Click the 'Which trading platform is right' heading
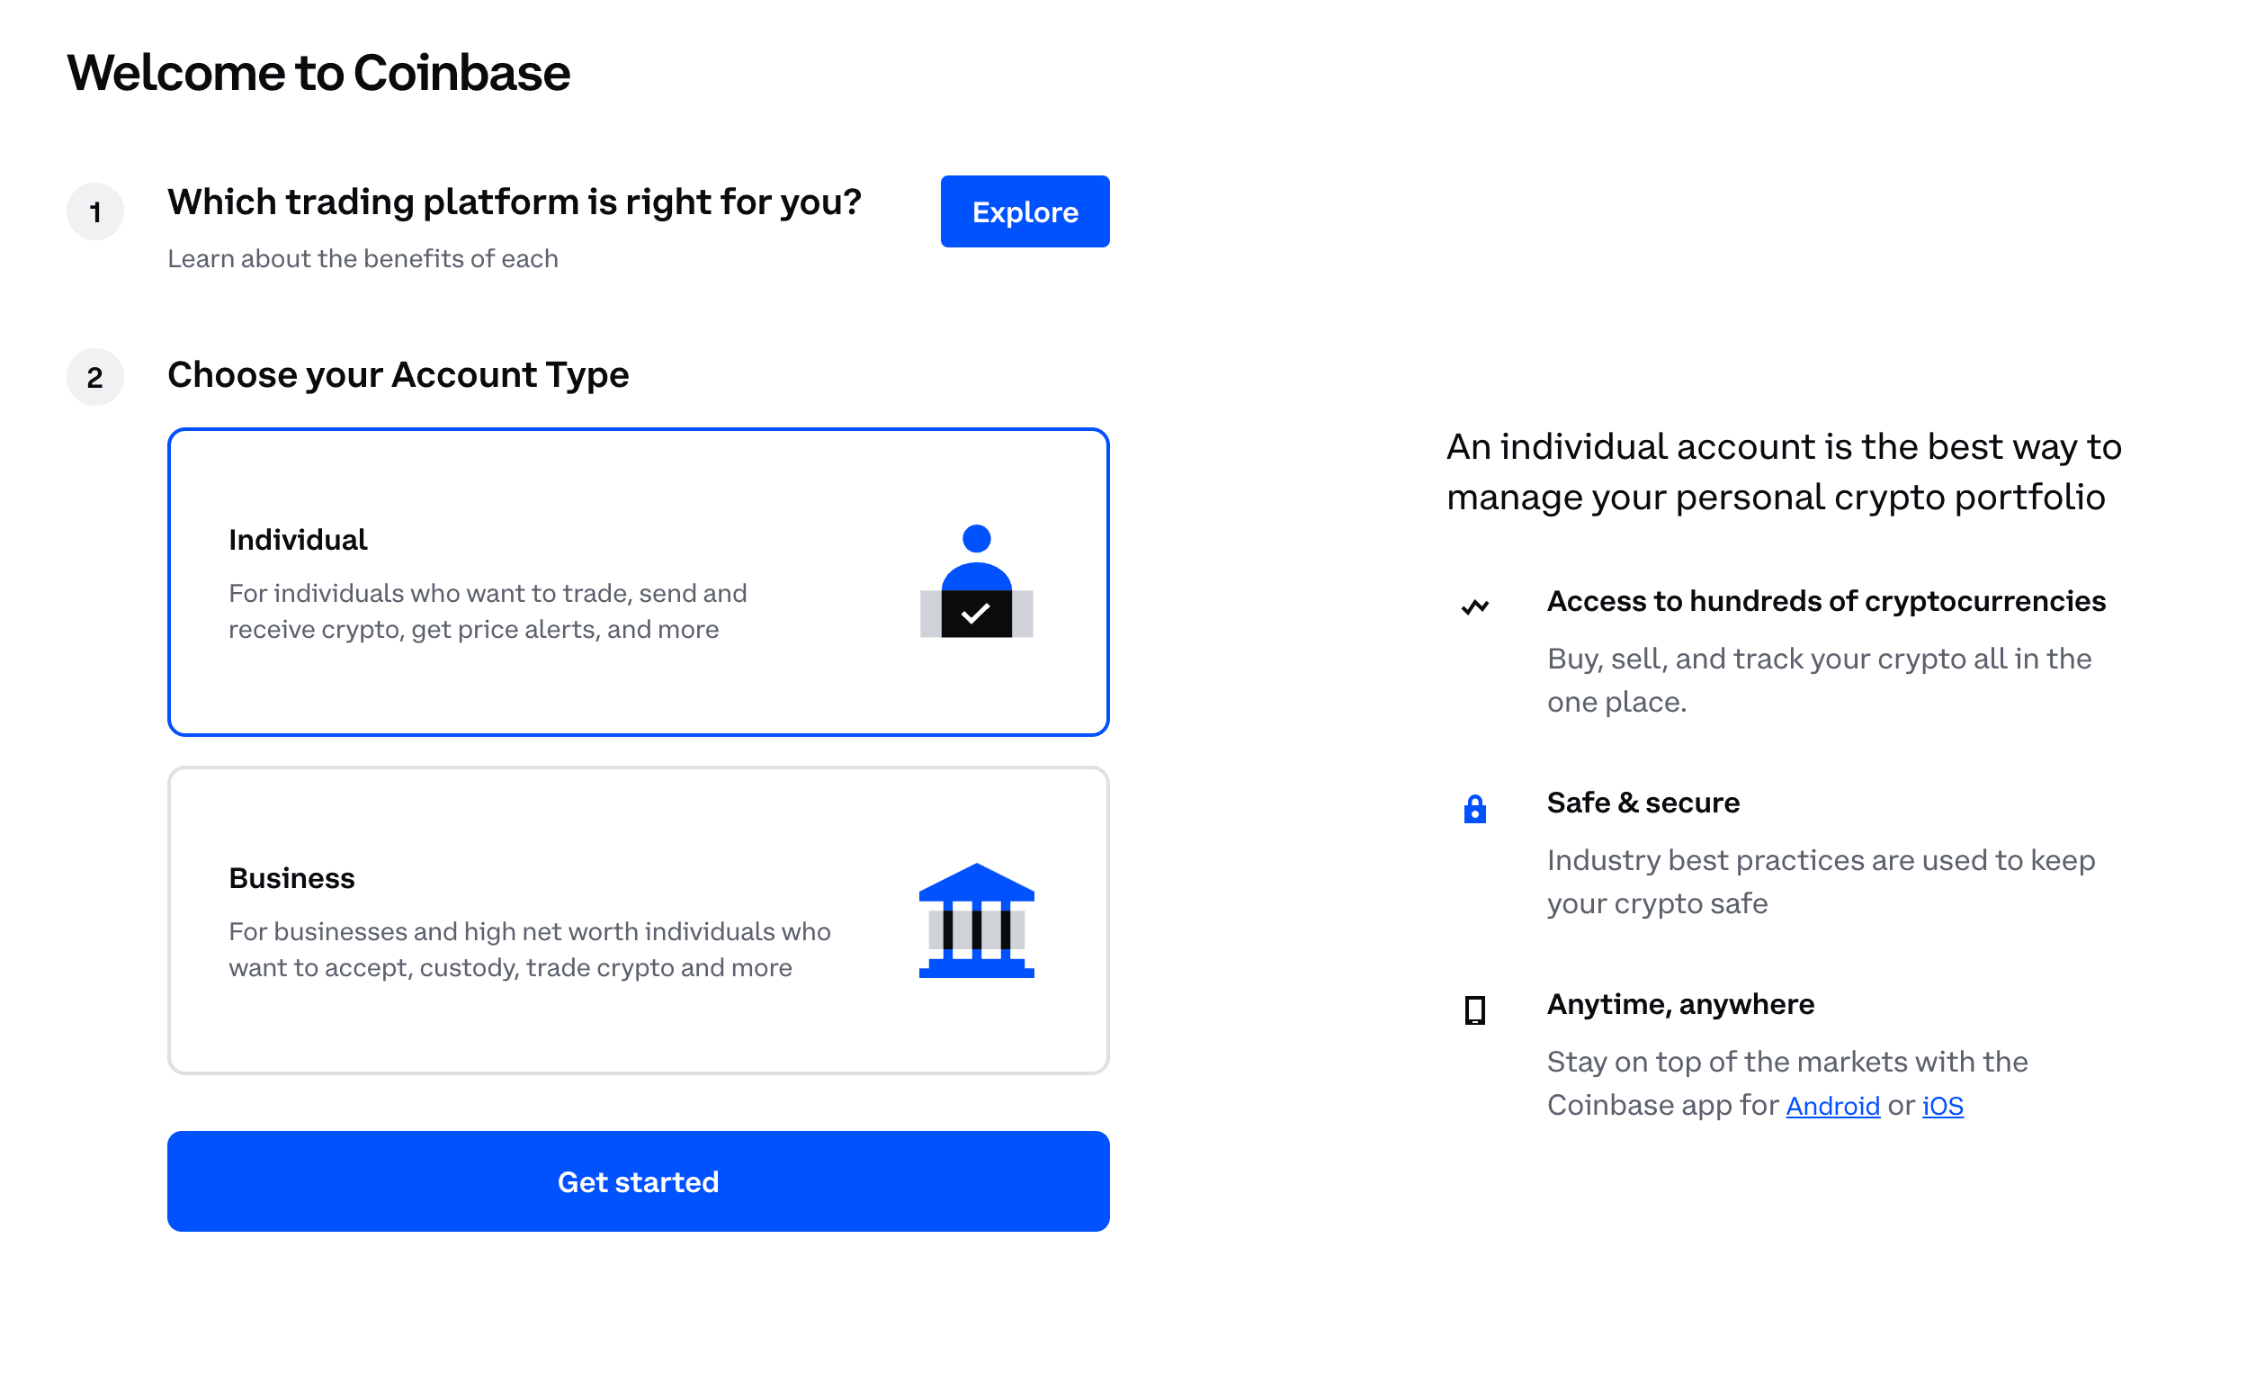 coord(514,202)
